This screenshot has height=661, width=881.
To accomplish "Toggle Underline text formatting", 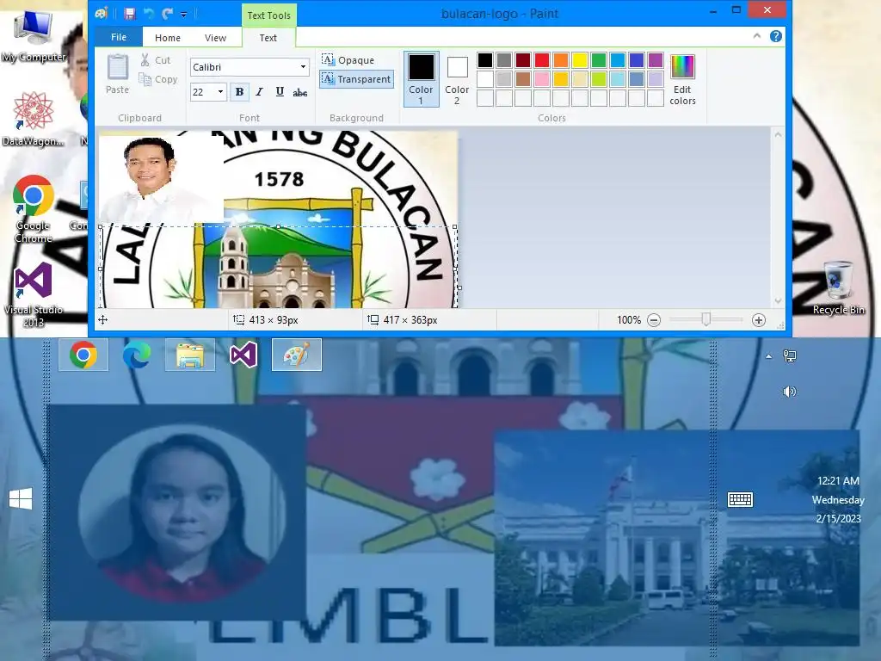I will (280, 91).
